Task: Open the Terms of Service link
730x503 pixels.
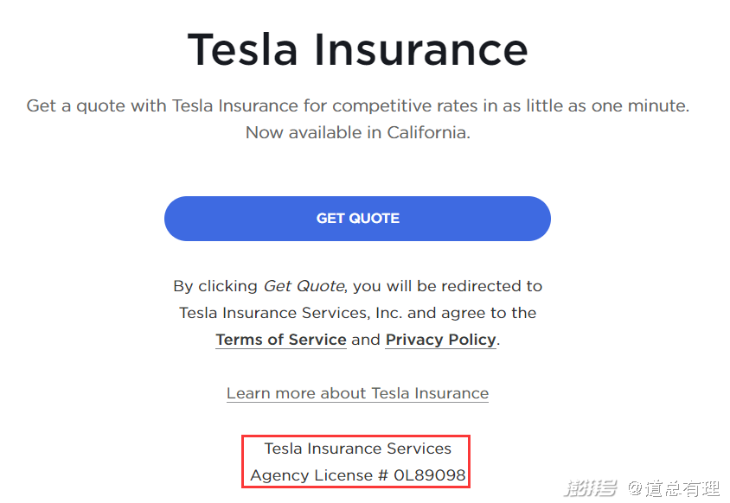Action: coord(281,340)
